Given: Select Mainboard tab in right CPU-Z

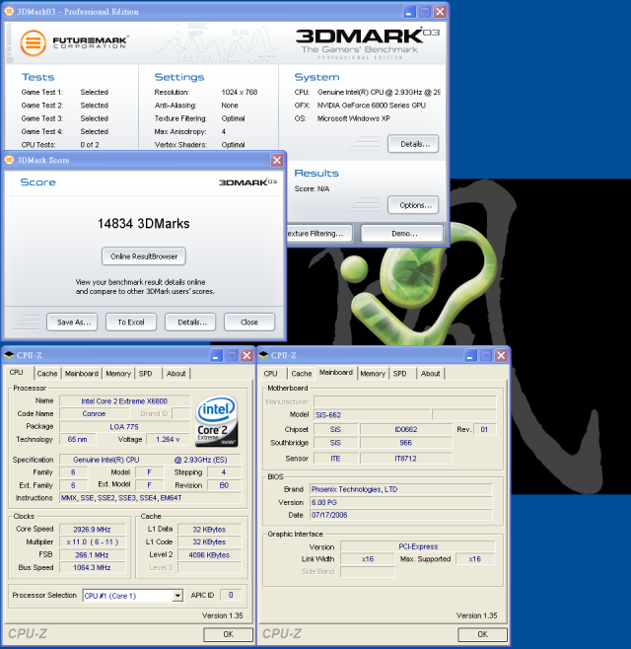Looking at the screenshot, I should 336,373.
